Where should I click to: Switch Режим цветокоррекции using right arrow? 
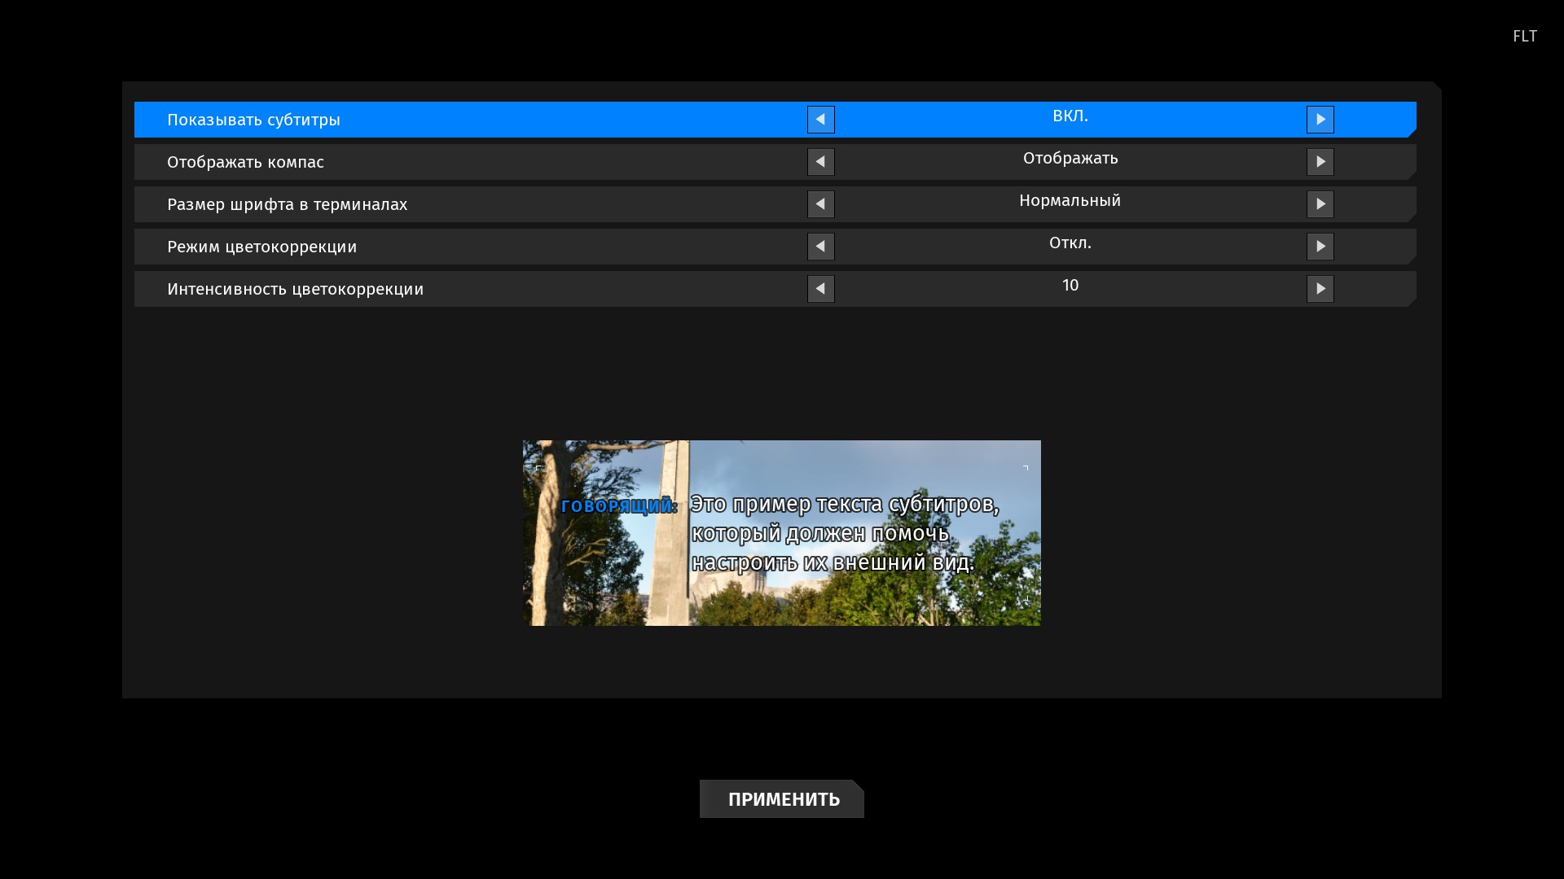tap(1320, 247)
